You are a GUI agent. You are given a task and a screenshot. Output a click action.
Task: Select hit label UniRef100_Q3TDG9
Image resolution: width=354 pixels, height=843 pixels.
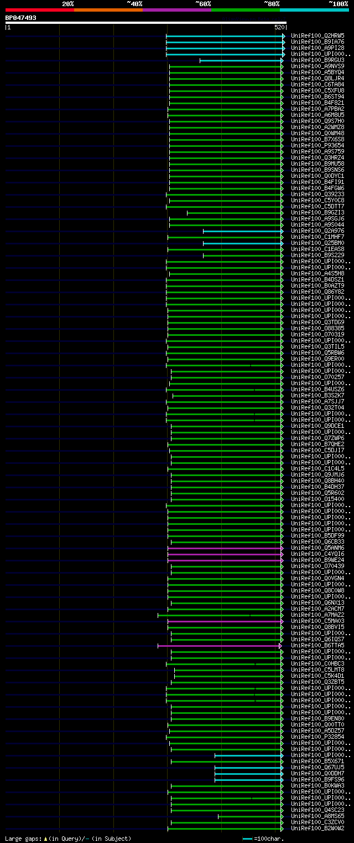[x=317, y=322]
